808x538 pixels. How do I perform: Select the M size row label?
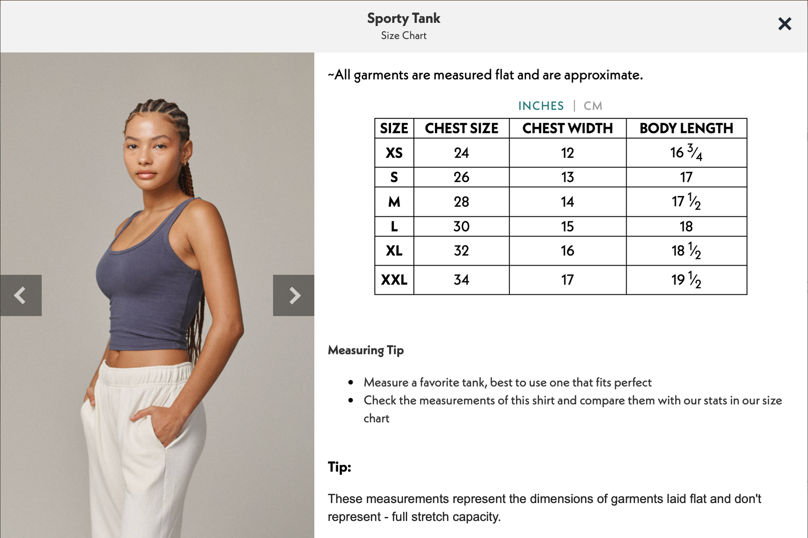point(394,202)
